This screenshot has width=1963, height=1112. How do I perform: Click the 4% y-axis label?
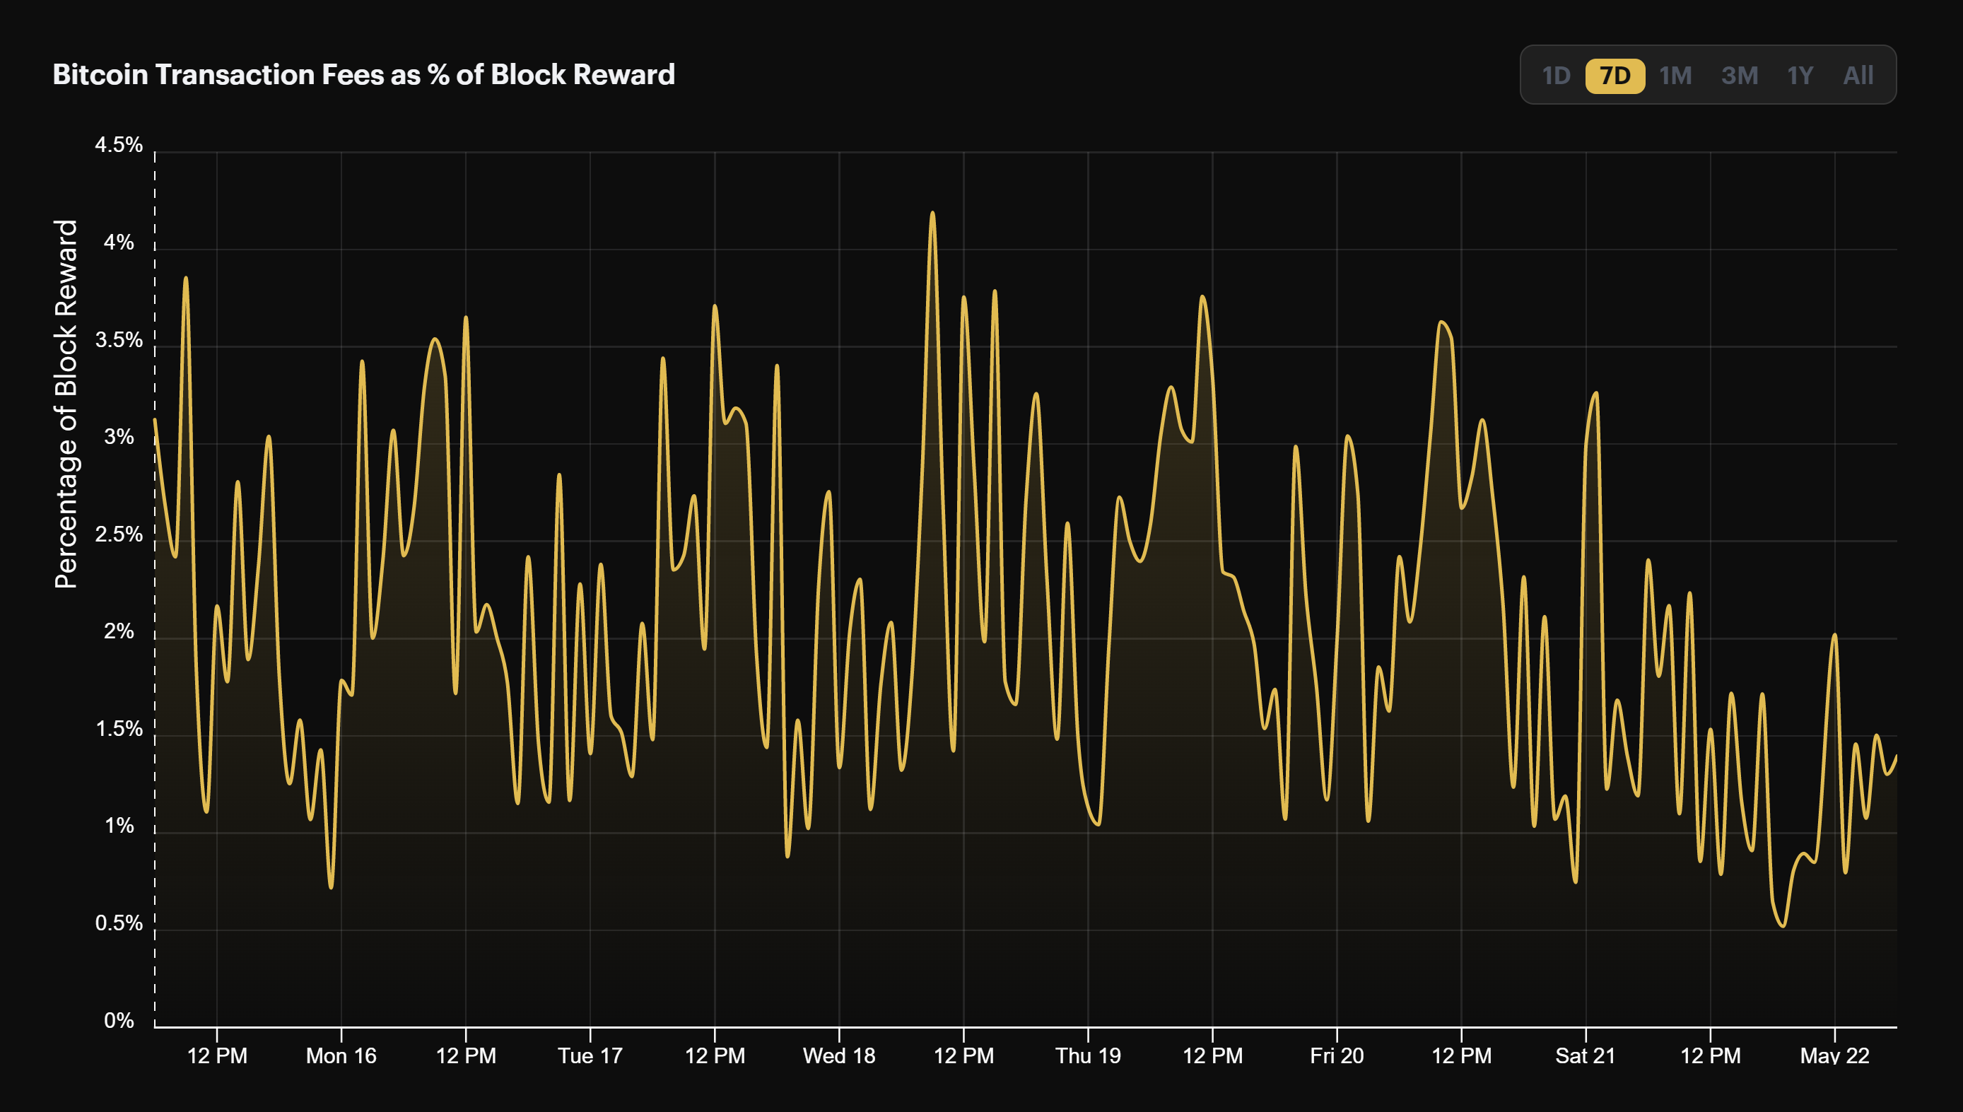118,242
